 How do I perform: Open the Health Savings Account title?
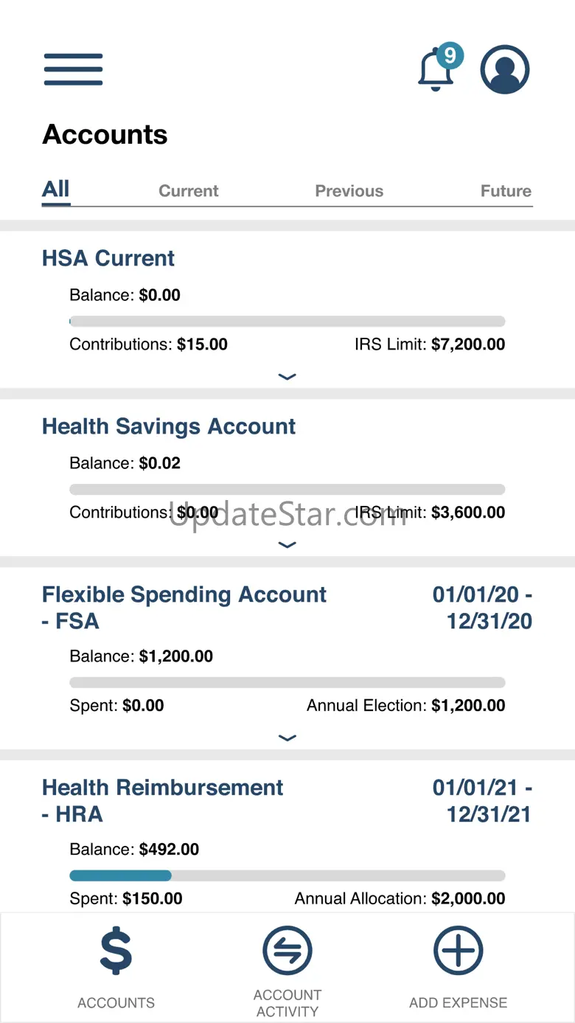click(x=169, y=426)
